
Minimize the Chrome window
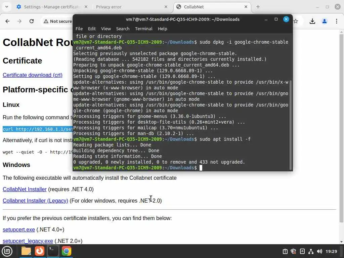317,7
